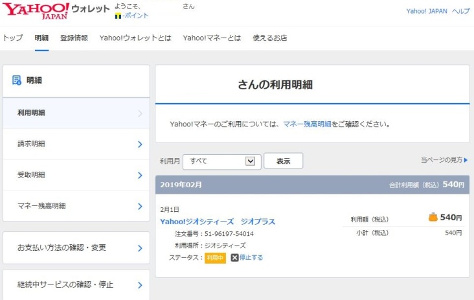Click order number 51-96197-54014
Image resolution: width=474 pixels, height=300 pixels.
[229, 234]
